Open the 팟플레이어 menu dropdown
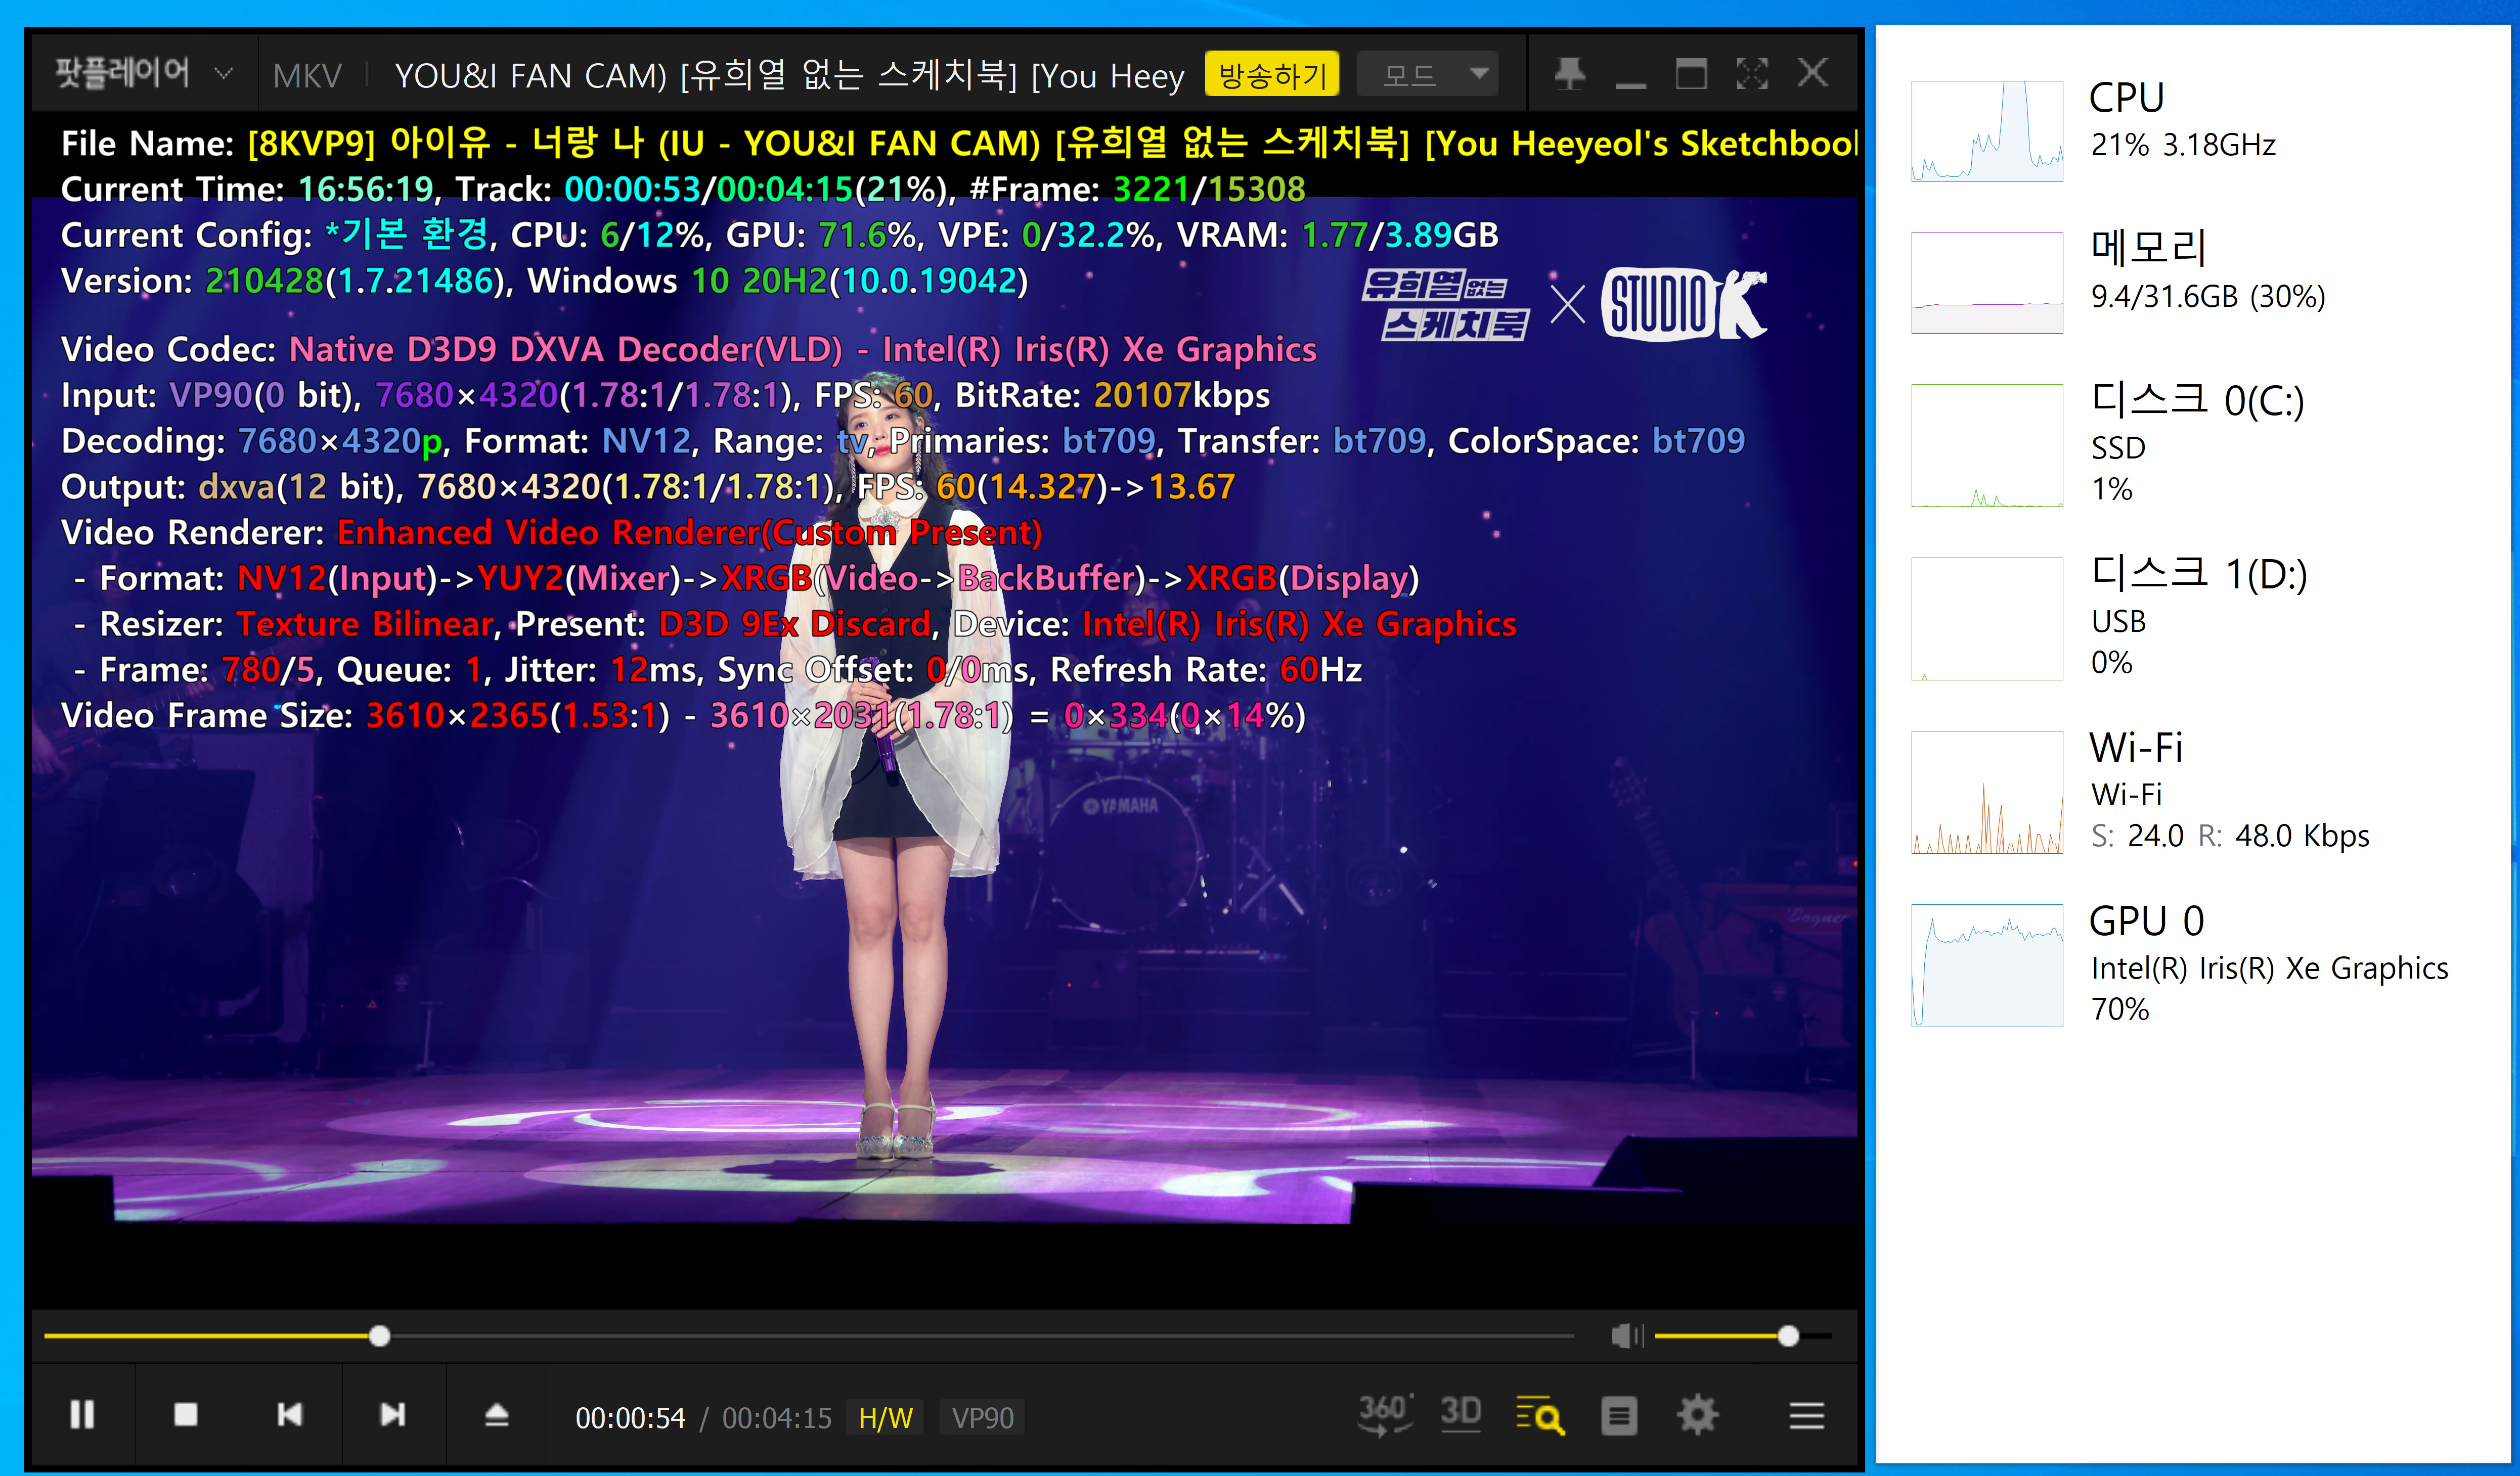Screen dimensions: 2520x1476 [x=140, y=74]
